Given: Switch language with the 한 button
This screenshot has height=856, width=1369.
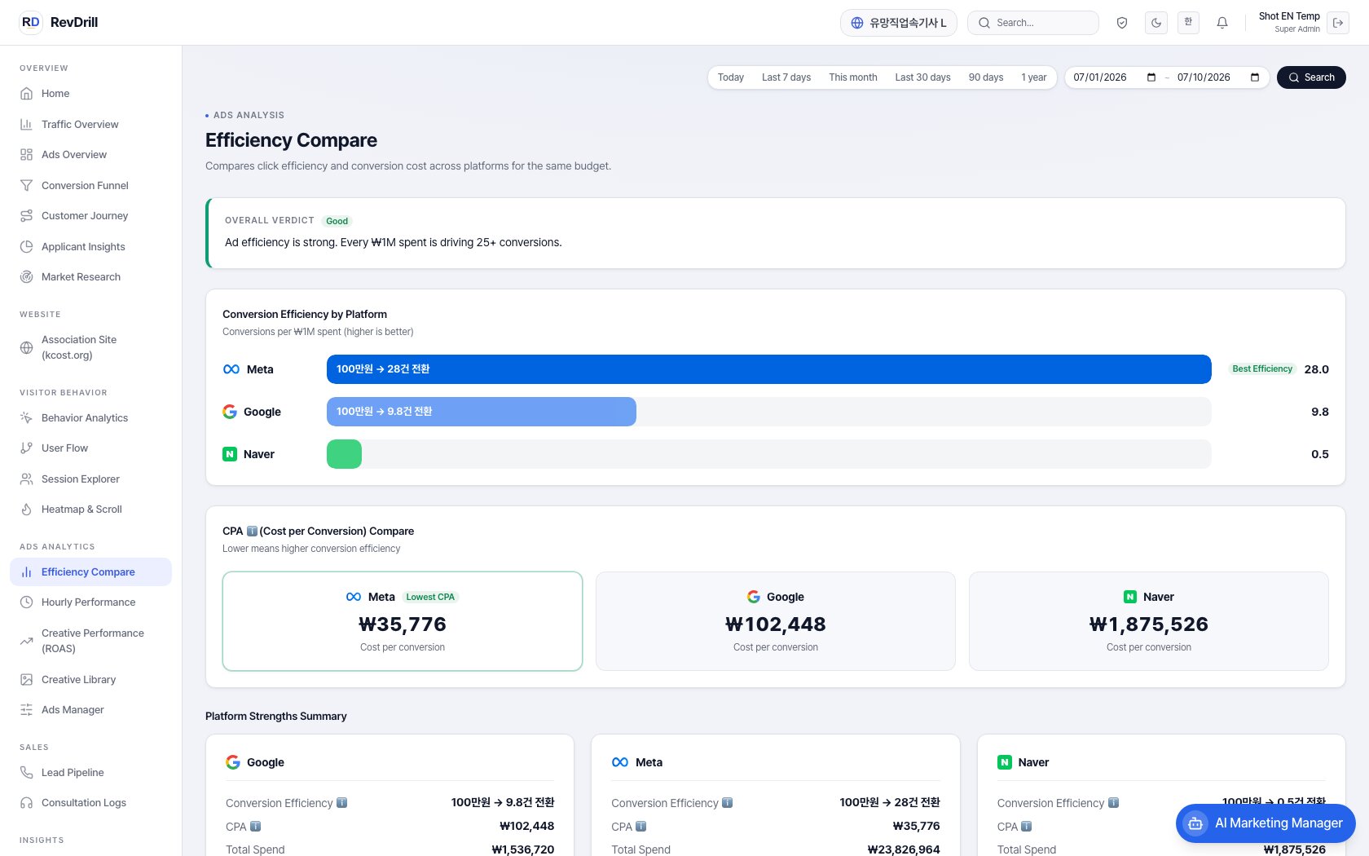Looking at the screenshot, I should coord(1188,23).
